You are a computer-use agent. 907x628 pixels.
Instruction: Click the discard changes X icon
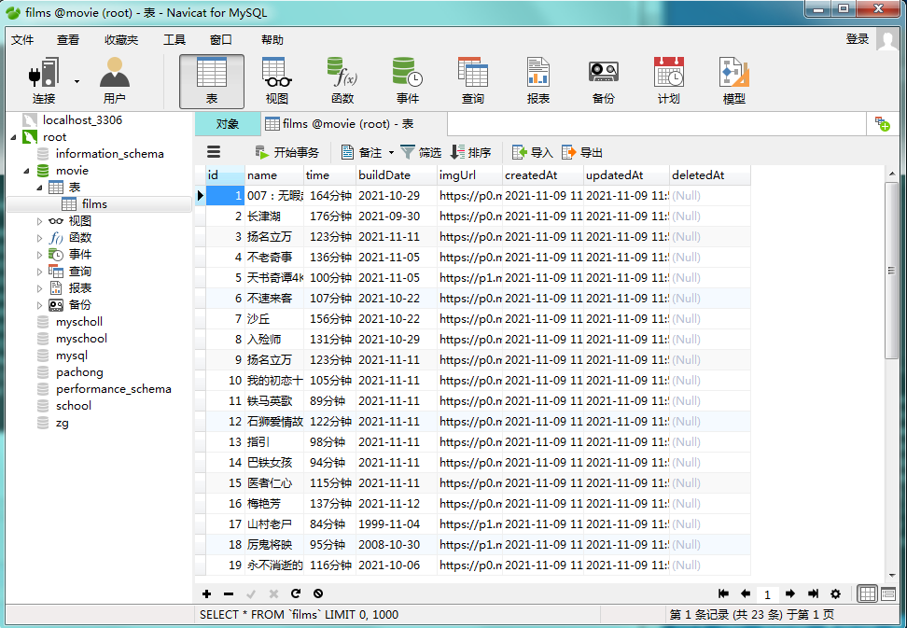[x=273, y=593]
